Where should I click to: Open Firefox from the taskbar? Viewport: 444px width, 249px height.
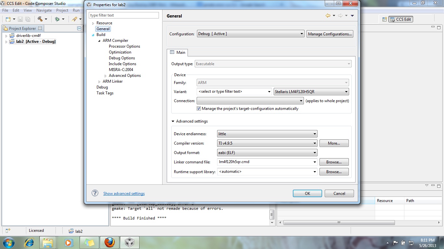(109, 242)
